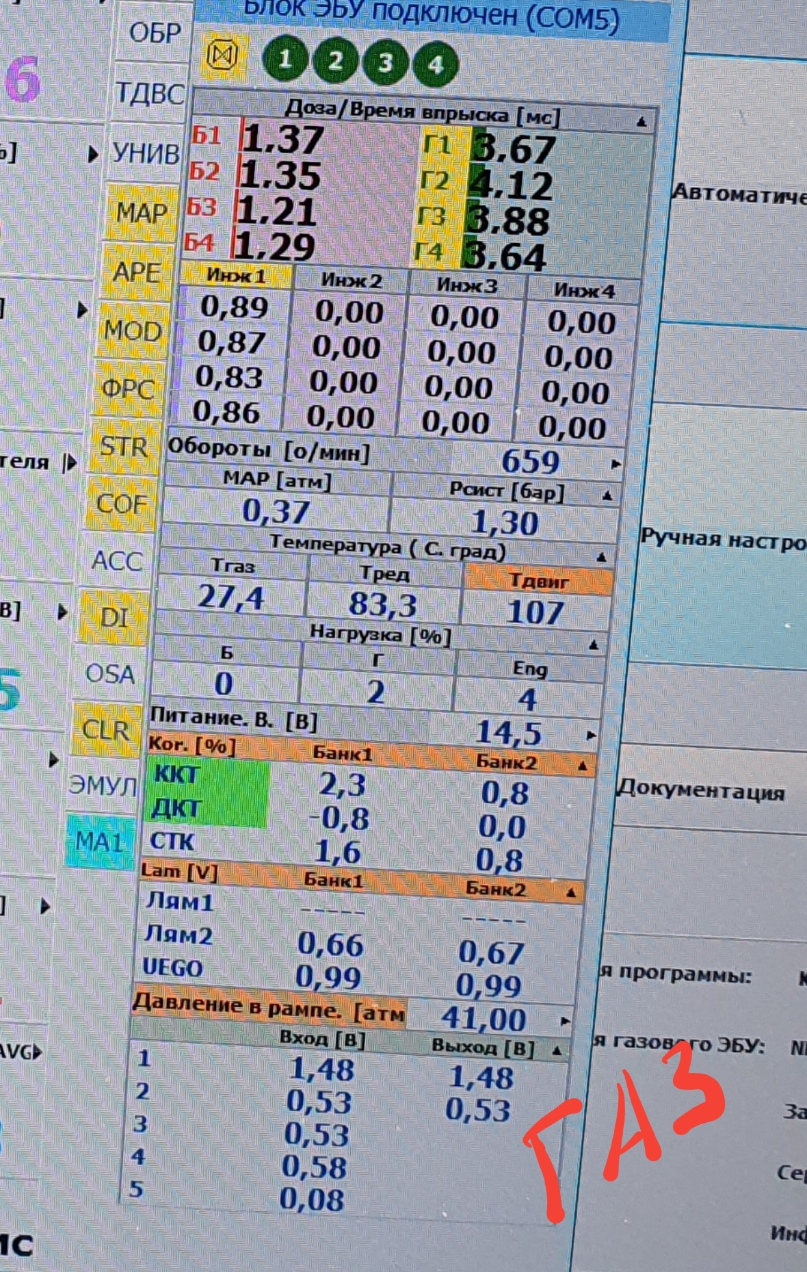Open the DI sidebar item
This screenshot has height=1272, width=807.
coord(114,618)
